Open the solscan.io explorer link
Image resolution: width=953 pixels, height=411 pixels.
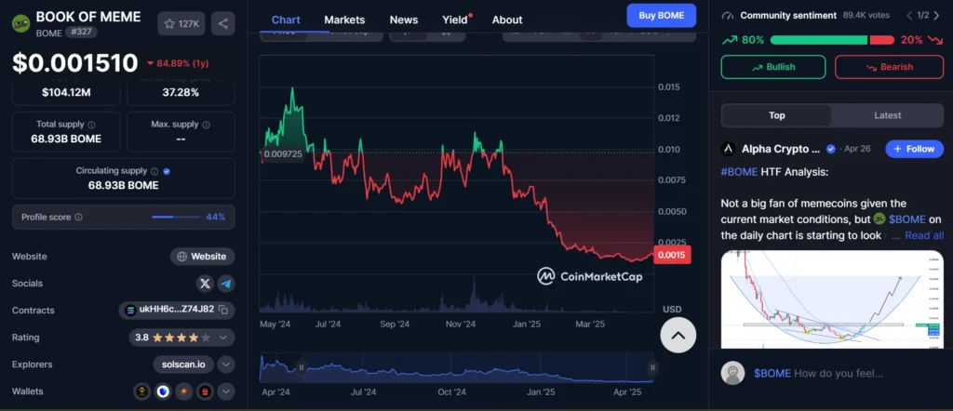(x=183, y=365)
